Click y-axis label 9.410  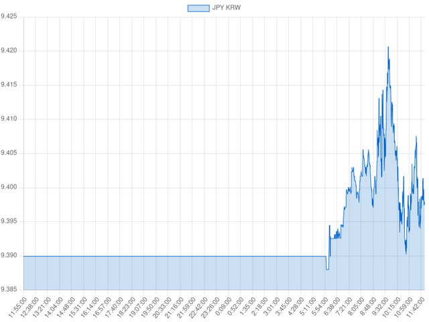point(9,119)
